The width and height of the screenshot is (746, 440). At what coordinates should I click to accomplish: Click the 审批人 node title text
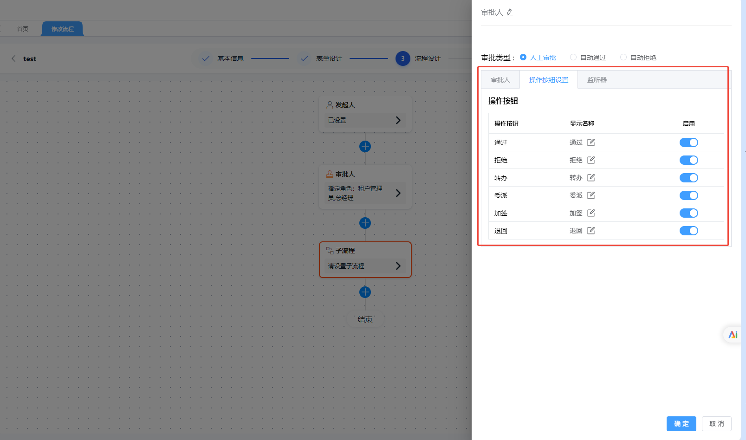point(345,174)
